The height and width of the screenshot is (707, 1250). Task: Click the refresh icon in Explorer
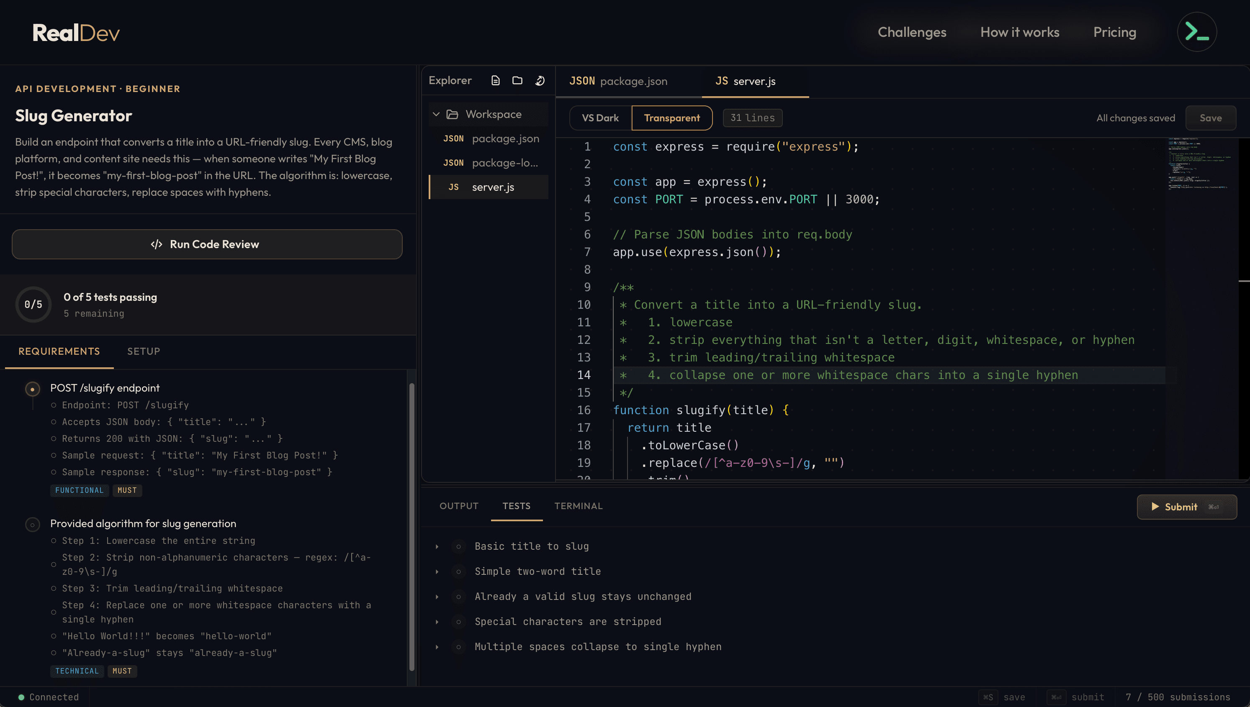(540, 81)
